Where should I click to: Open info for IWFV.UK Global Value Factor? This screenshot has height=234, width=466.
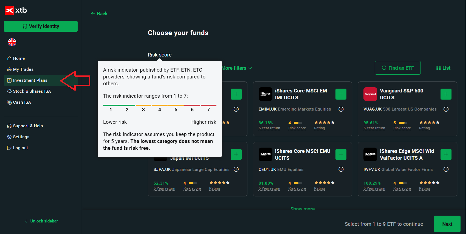coord(446,169)
